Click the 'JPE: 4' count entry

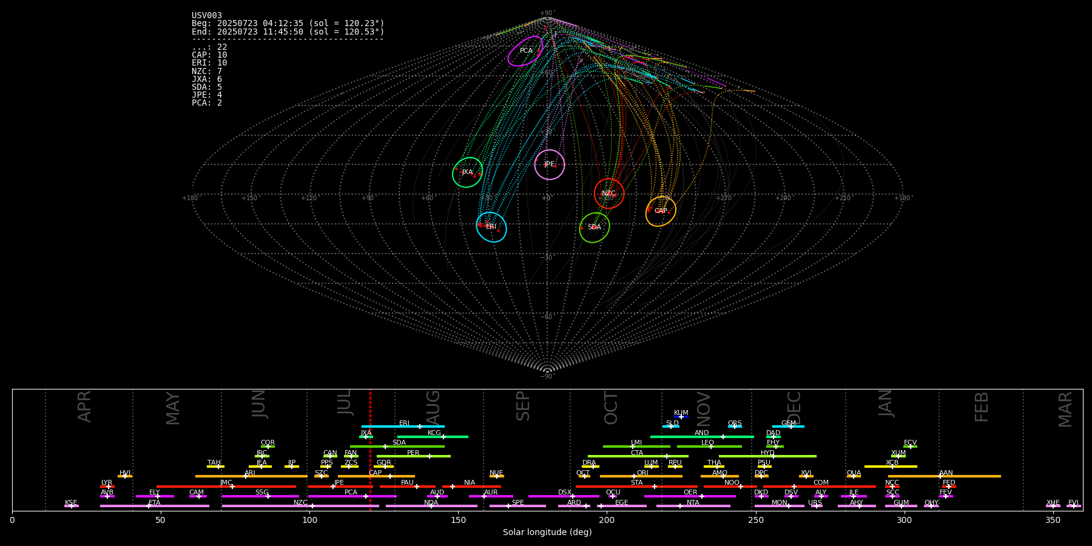tap(207, 95)
